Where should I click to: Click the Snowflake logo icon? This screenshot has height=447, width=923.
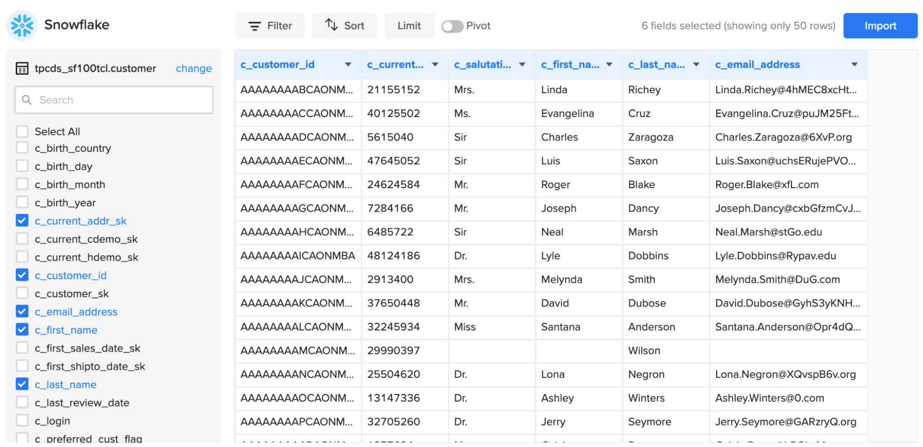22,25
